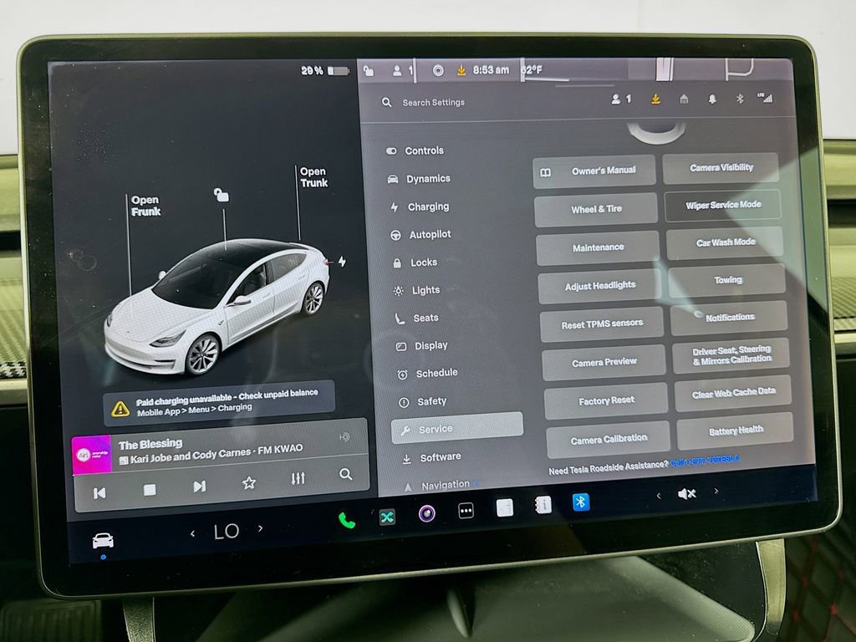Screen dimensions: 856x642
Task: Open Wheel & Tire settings
Action: [x=595, y=209]
